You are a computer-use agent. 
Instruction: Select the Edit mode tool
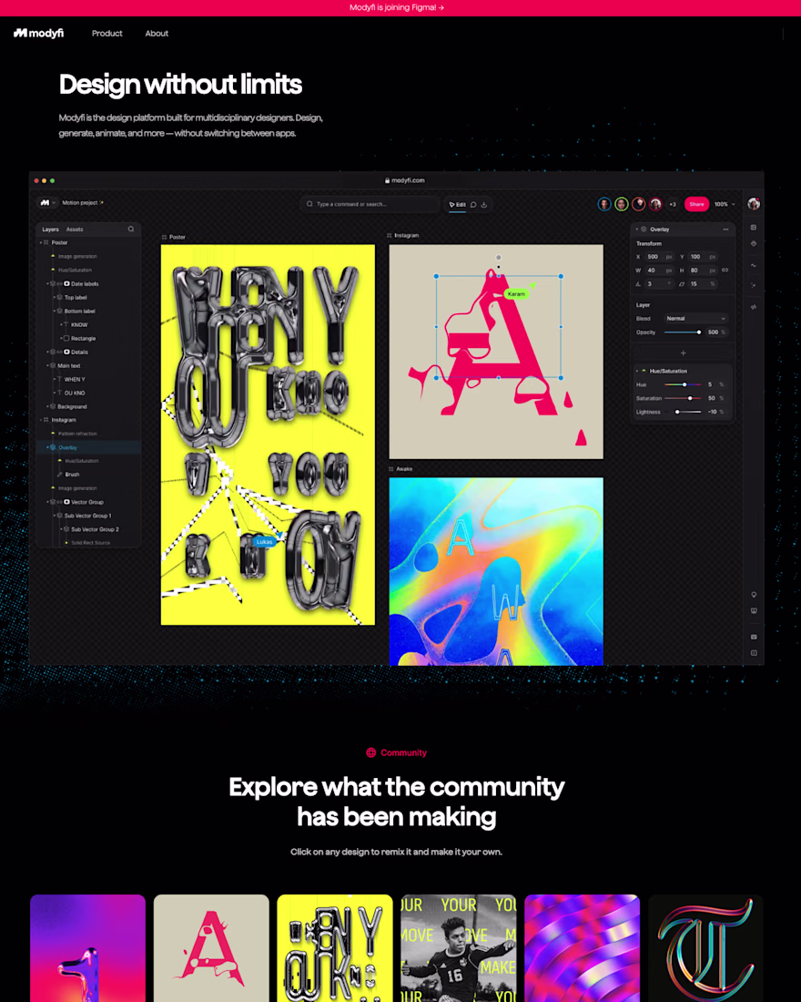[x=457, y=204]
